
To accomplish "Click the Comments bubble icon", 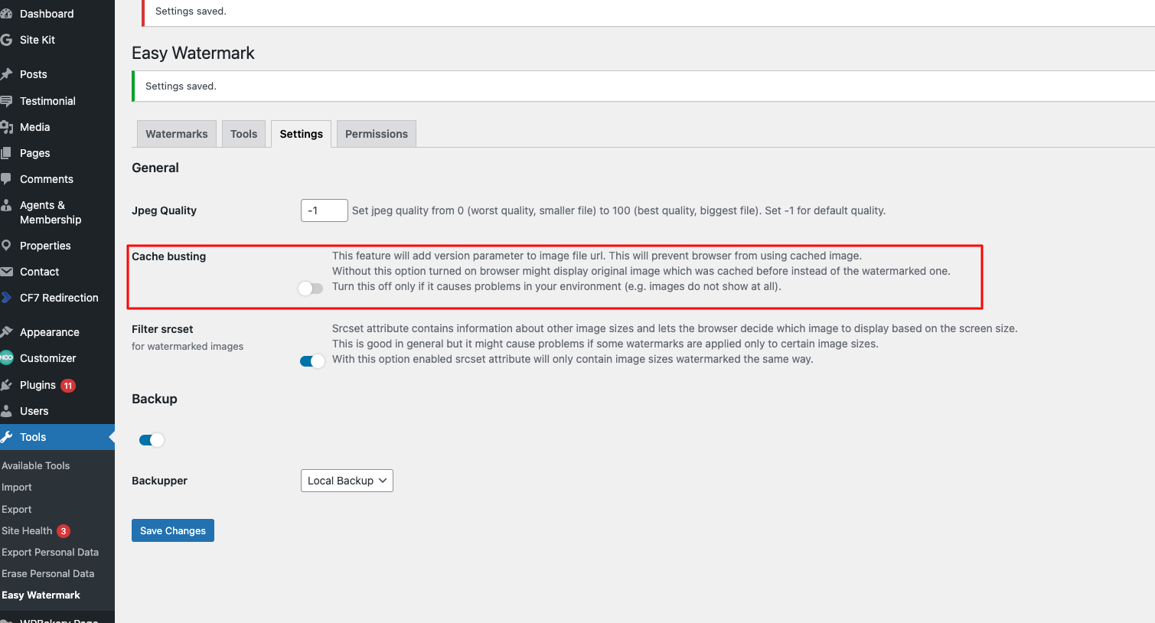I will pyautogui.click(x=6, y=179).
